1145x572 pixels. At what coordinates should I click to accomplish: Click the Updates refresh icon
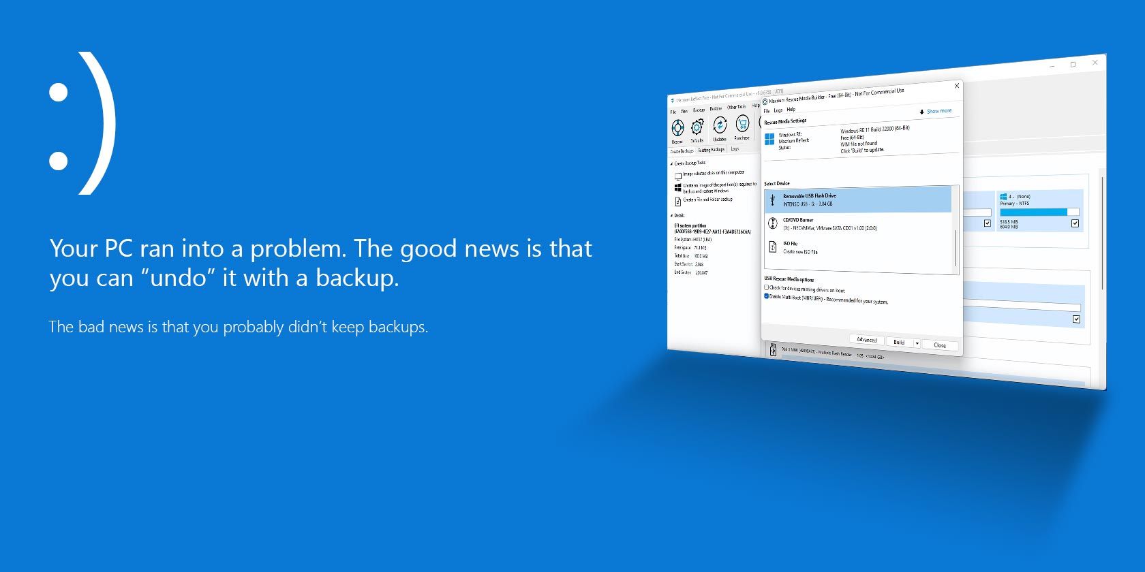pyautogui.click(x=720, y=125)
